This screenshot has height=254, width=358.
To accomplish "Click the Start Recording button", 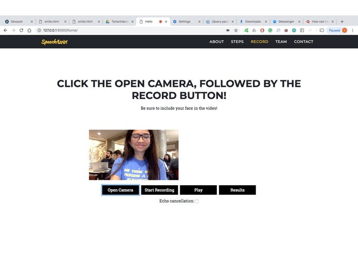I will point(159,190).
